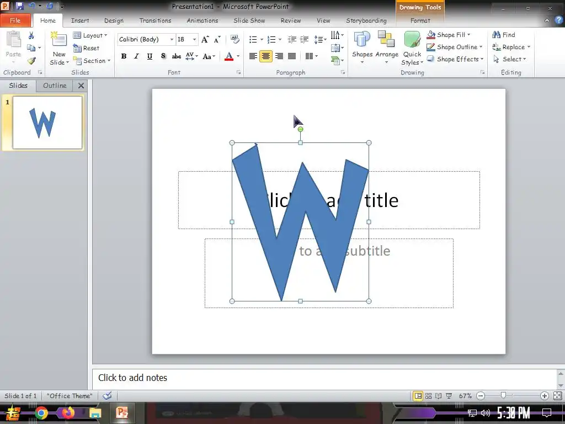
Task: Toggle Underline formatting
Action: (x=150, y=56)
